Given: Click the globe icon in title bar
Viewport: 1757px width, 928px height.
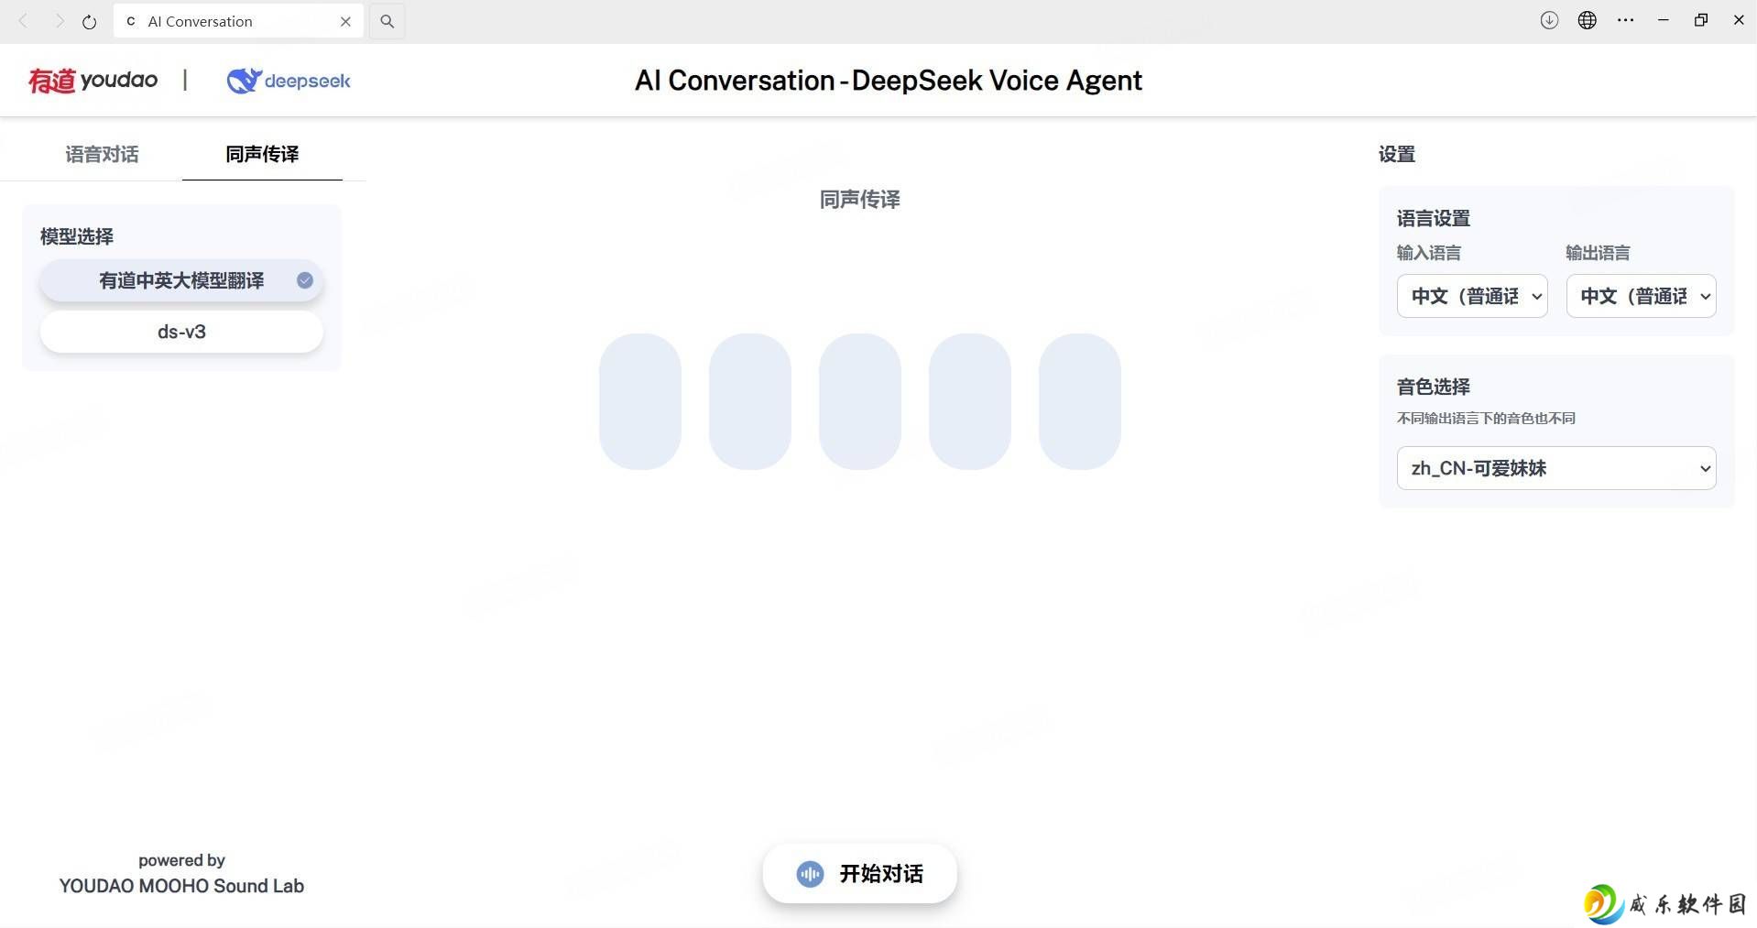Looking at the screenshot, I should [1588, 20].
